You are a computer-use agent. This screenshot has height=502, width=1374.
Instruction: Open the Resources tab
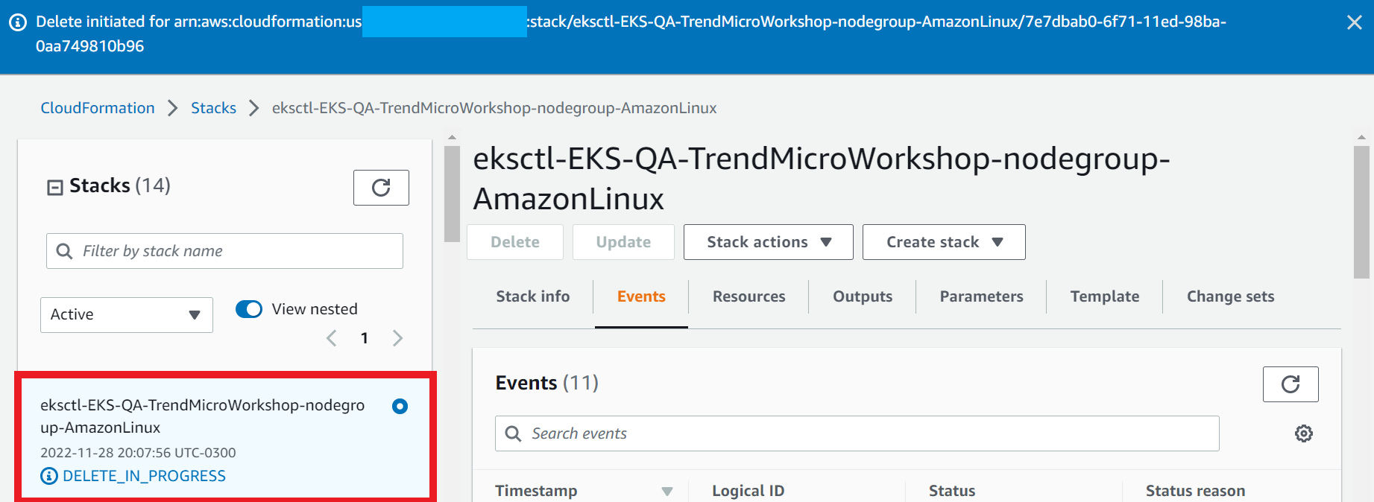(x=749, y=296)
